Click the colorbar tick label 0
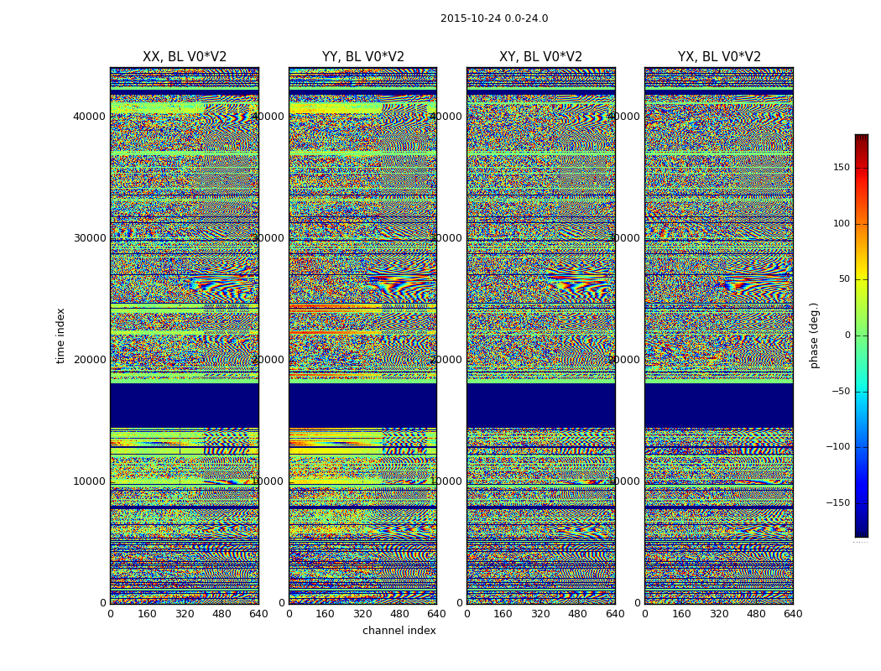881x671 pixels. [847, 335]
